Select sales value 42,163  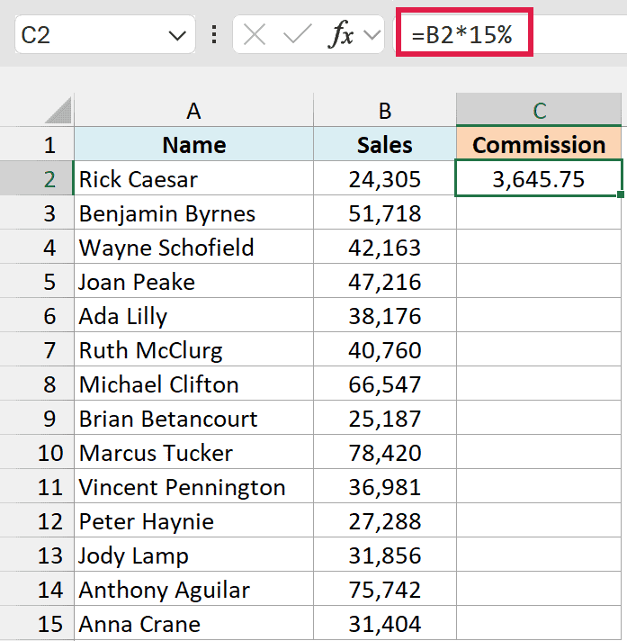coord(385,247)
